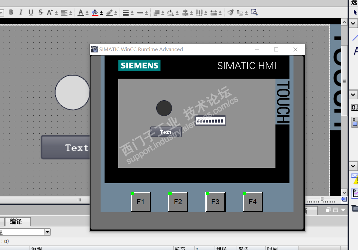Select the alarm view control in the toolbox
The width and height of the screenshot is (358, 250).
pos(355,179)
